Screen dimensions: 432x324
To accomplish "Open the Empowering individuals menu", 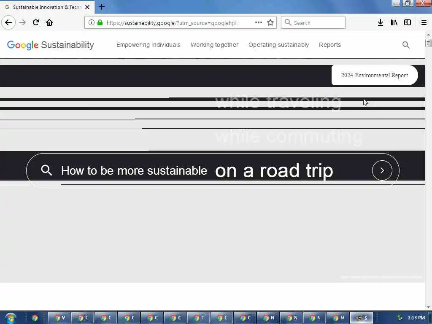I will [x=148, y=45].
